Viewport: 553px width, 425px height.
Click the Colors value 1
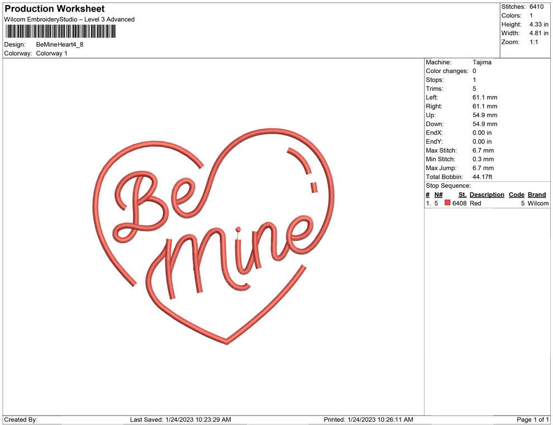(531, 16)
